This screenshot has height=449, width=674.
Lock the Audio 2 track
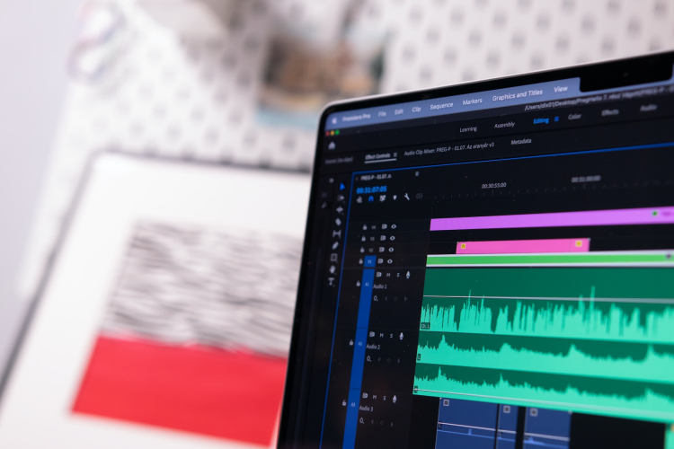tap(350, 343)
